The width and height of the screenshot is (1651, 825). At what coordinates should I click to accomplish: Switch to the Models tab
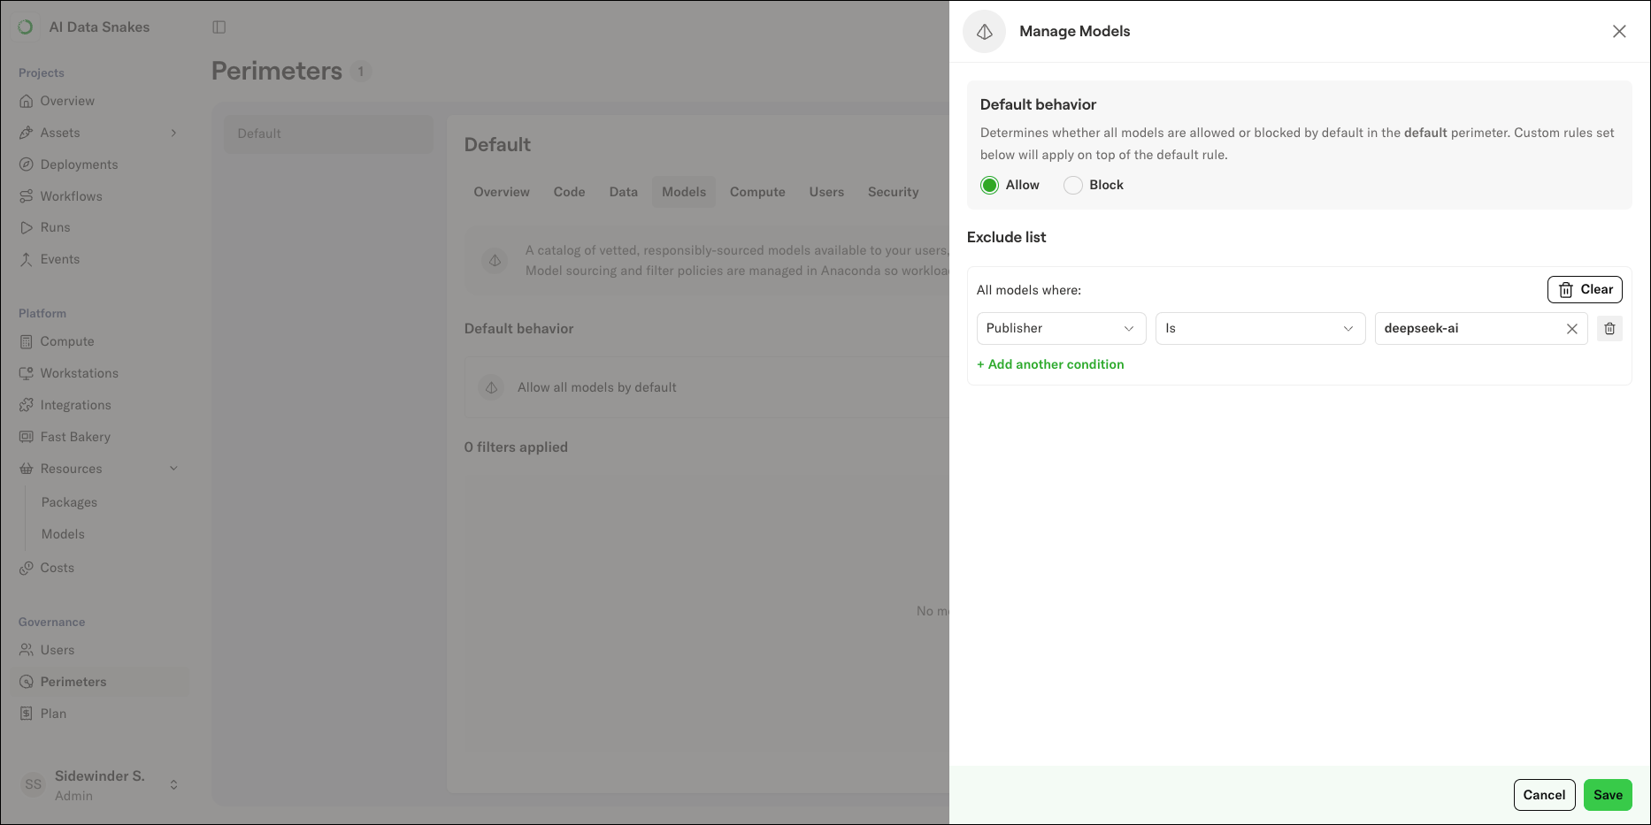684,192
